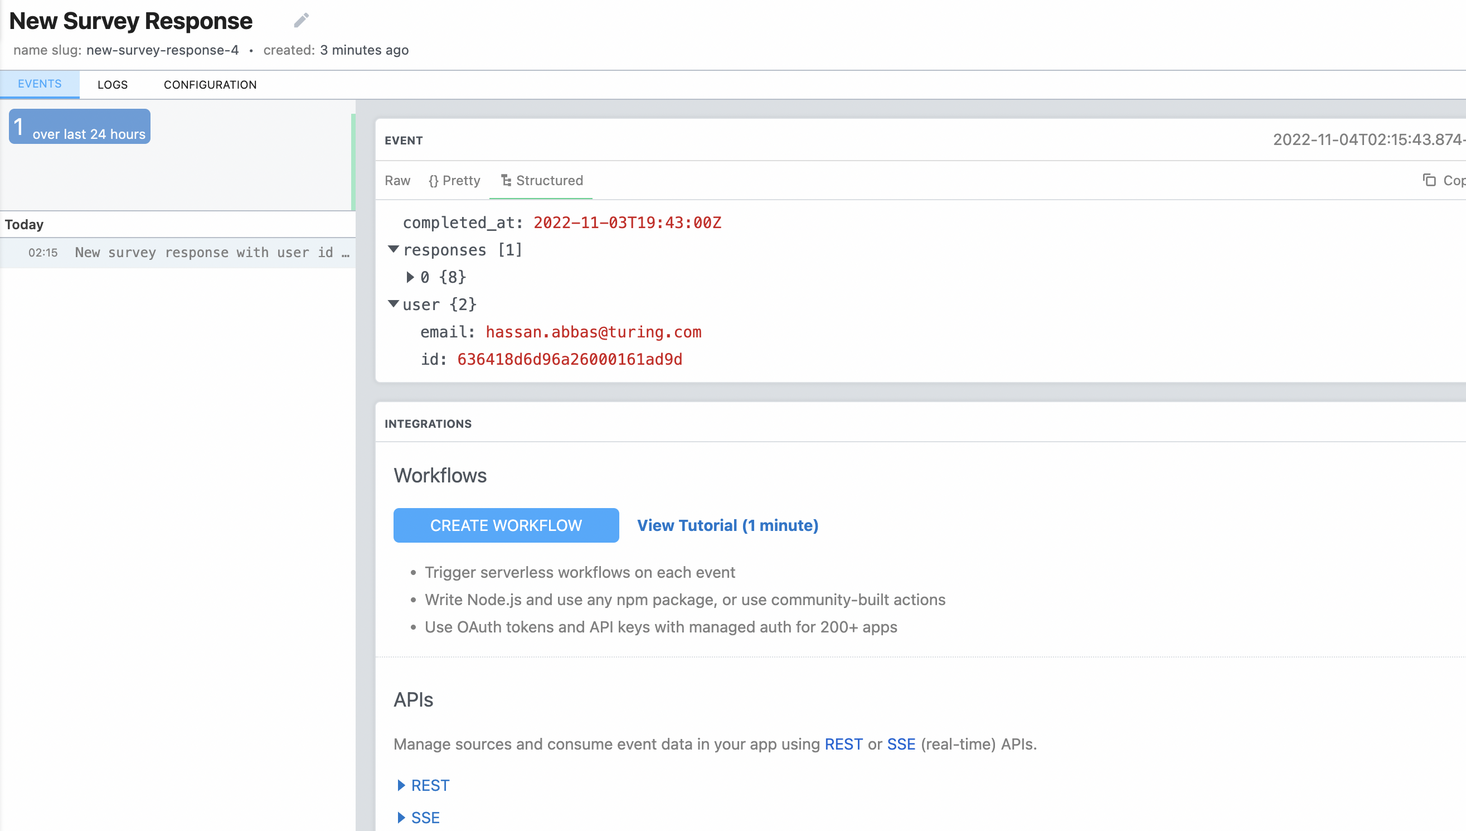This screenshot has height=831, width=1466.
Task: Click the tree icon next to Structured
Action: coord(506,180)
